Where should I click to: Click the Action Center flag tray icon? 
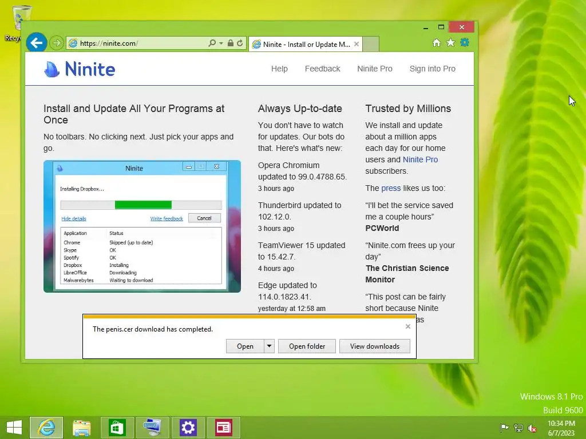[x=504, y=428]
